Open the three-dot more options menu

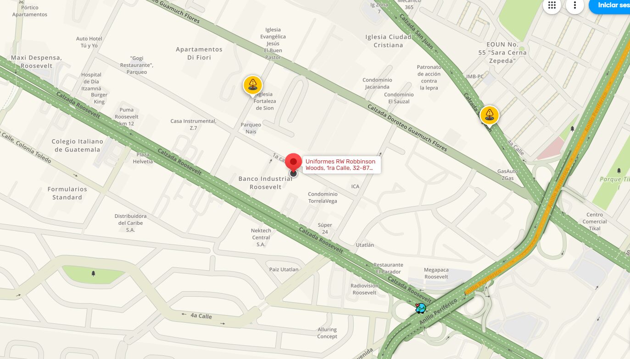[x=574, y=5]
